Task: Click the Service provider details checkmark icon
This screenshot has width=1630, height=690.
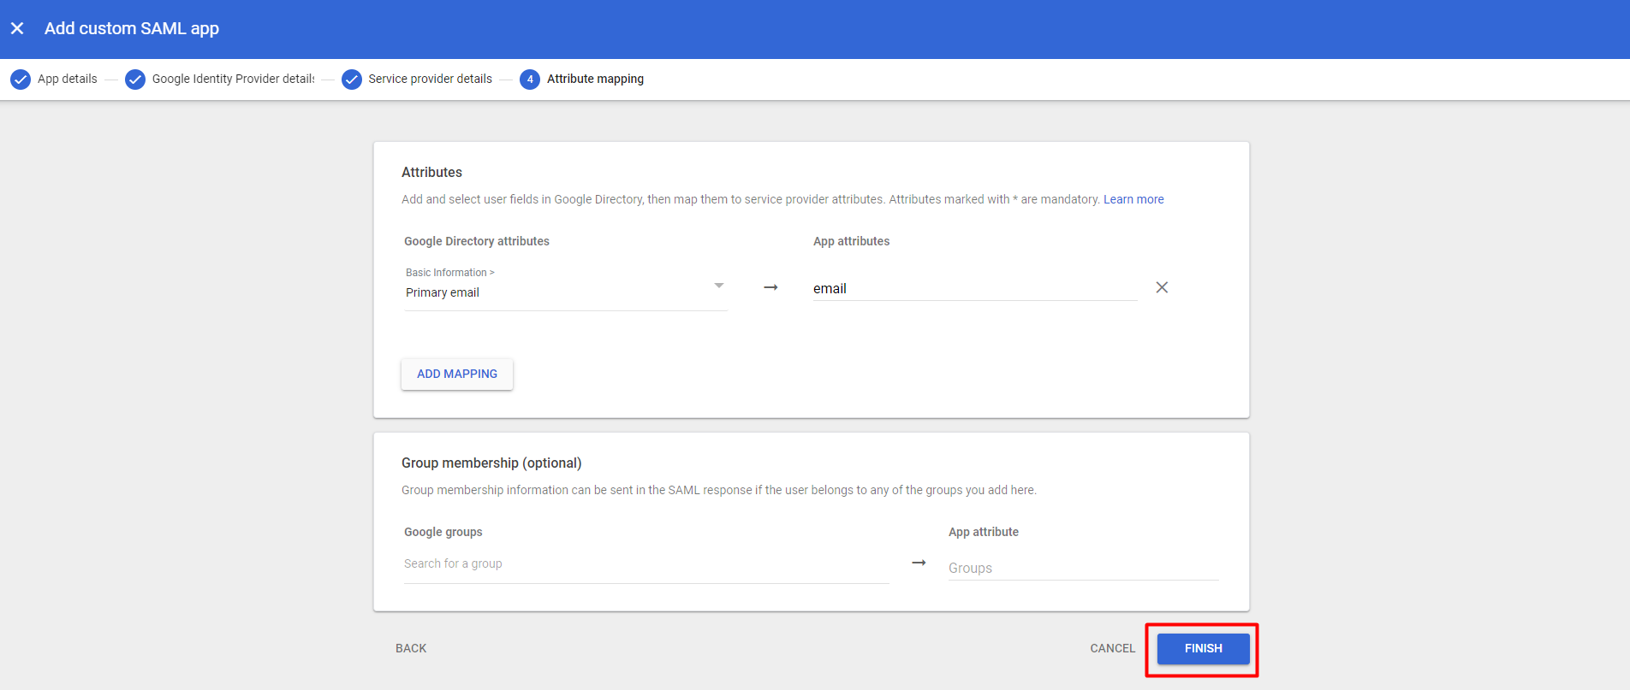Action: tap(352, 80)
